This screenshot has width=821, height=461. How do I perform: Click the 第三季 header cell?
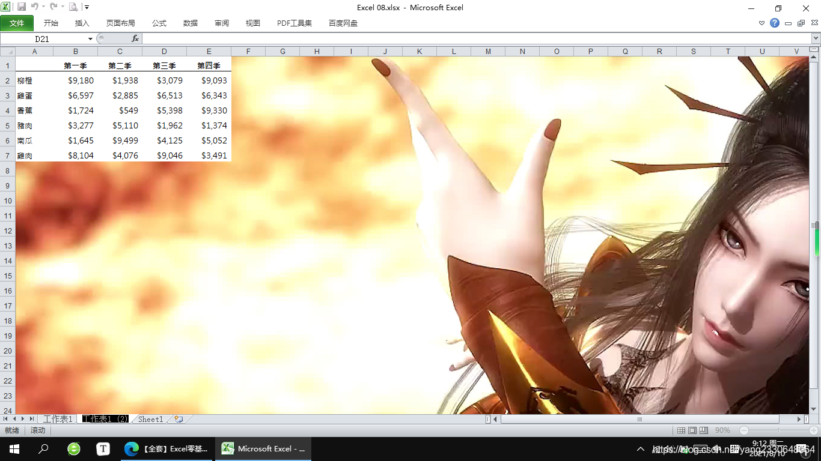(x=164, y=65)
